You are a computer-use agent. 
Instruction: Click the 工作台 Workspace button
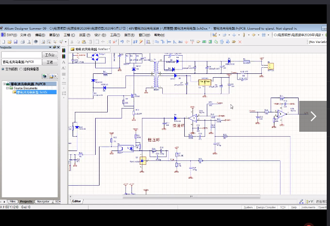[x=50, y=55]
